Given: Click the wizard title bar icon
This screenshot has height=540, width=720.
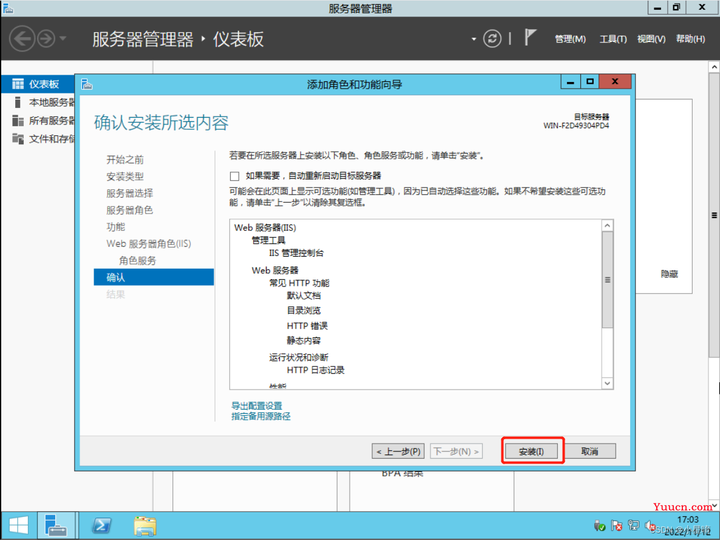Looking at the screenshot, I should 87,84.
